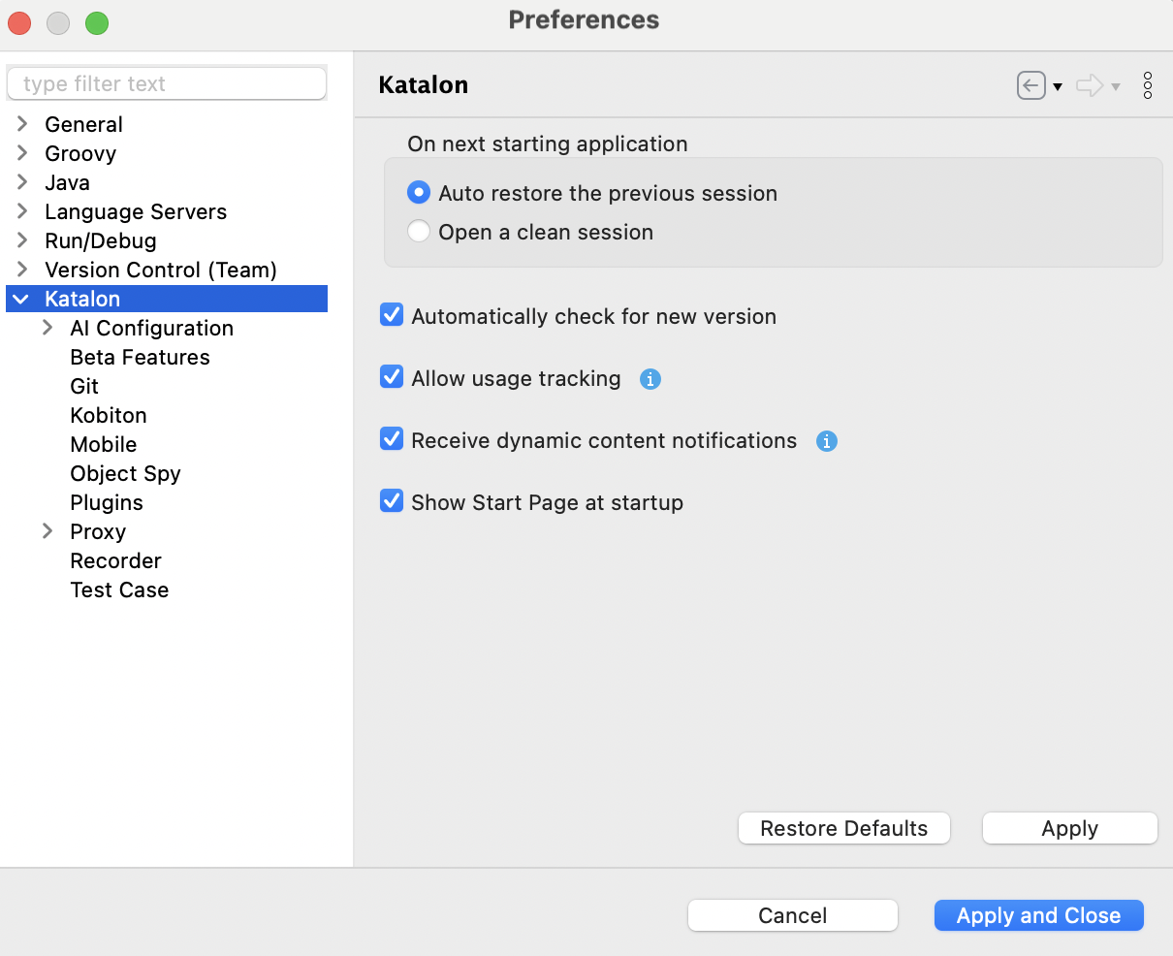1173x956 pixels.
Task: Click the back navigation arrow icon
Action: tap(1032, 85)
